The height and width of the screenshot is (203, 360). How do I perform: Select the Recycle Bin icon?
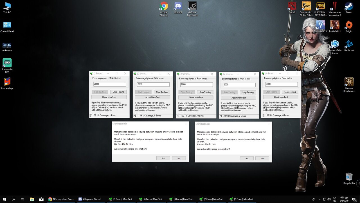click(x=349, y=178)
